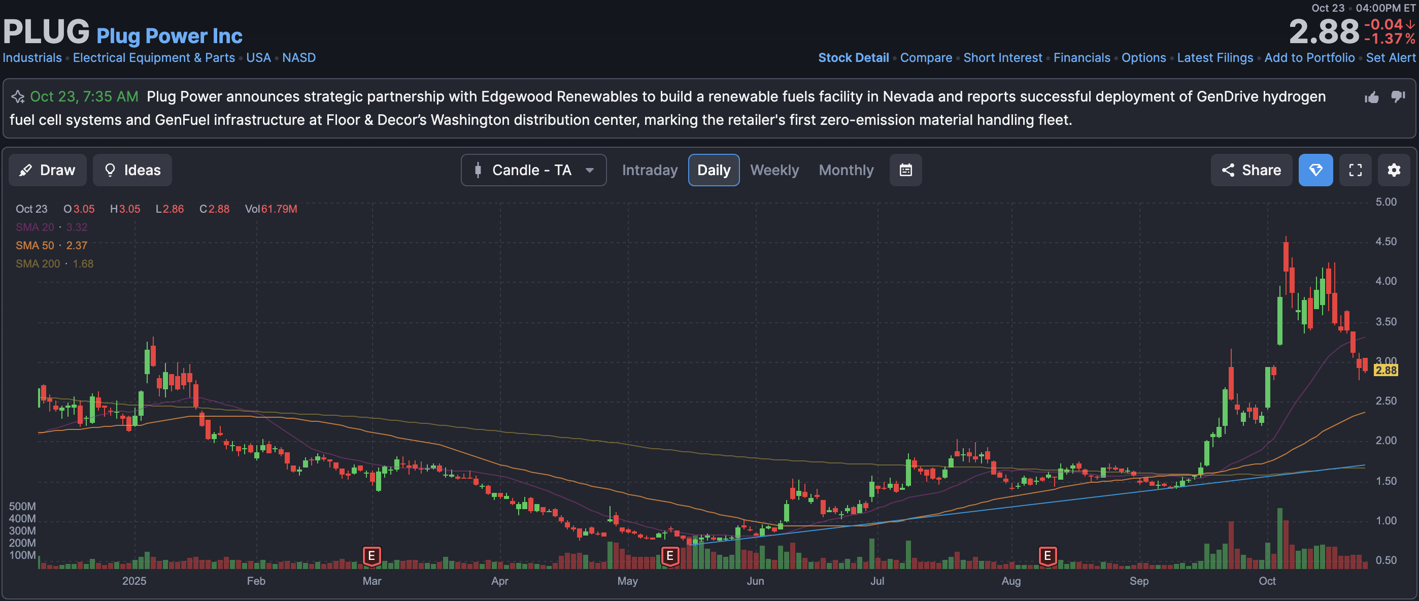Toggle the SMA 200 indicator label
This screenshot has width=1419, height=601.
pyautogui.click(x=38, y=264)
